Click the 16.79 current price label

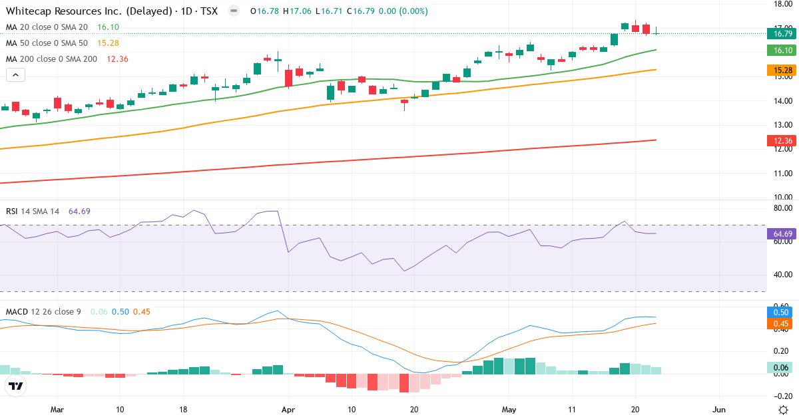click(782, 33)
